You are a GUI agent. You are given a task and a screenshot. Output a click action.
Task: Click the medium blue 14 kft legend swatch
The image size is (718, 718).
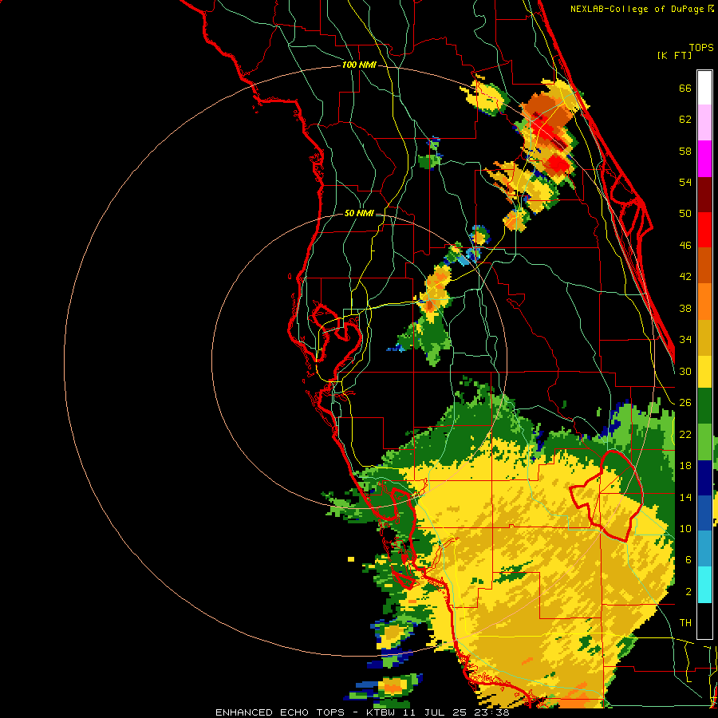click(x=704, y=513)
